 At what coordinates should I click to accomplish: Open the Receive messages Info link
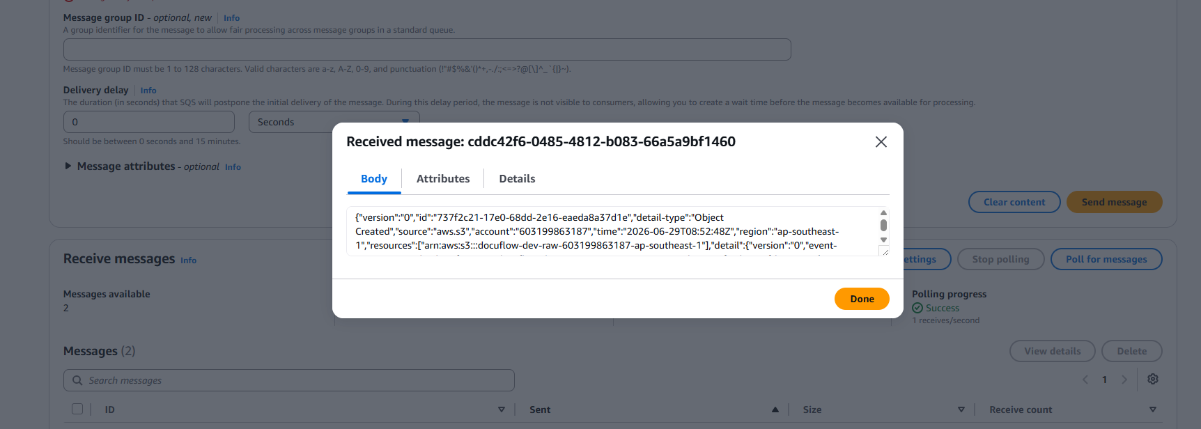(x=188, y=260)
